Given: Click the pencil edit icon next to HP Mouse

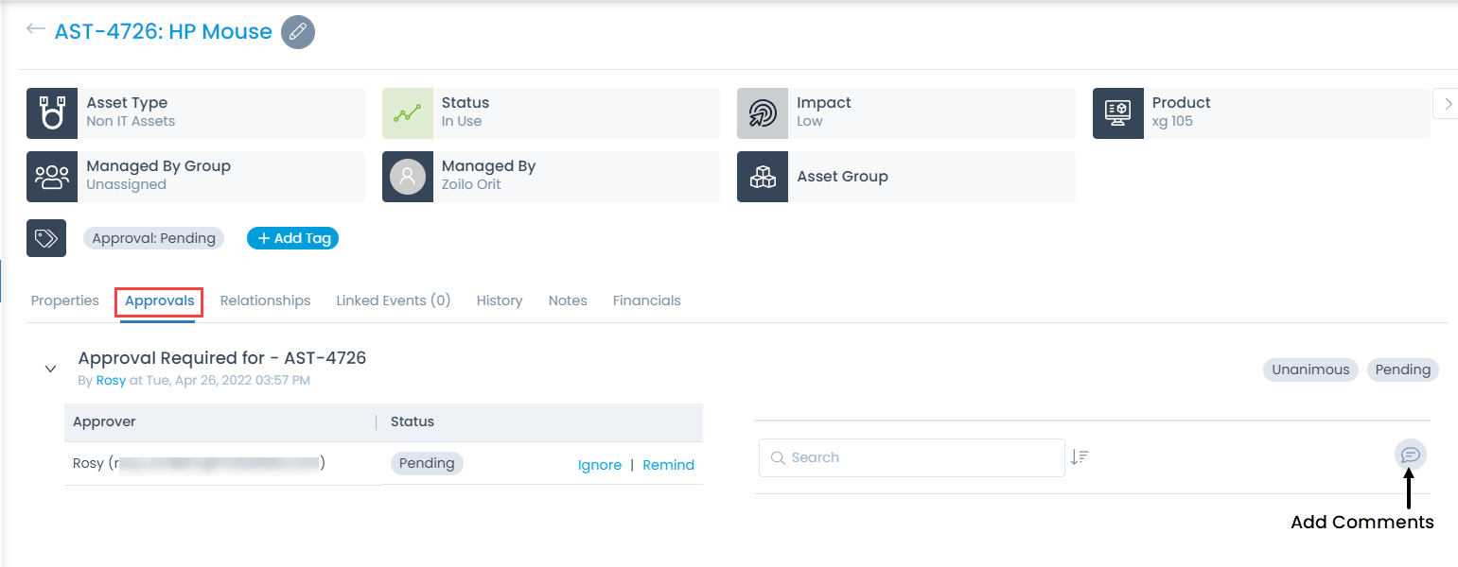Looking at the screenshot, I should click(x=298, y=32).
